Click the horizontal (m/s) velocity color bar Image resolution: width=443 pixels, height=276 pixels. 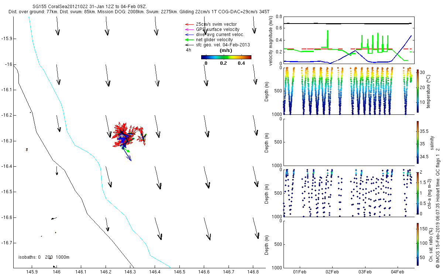point(226,57)
